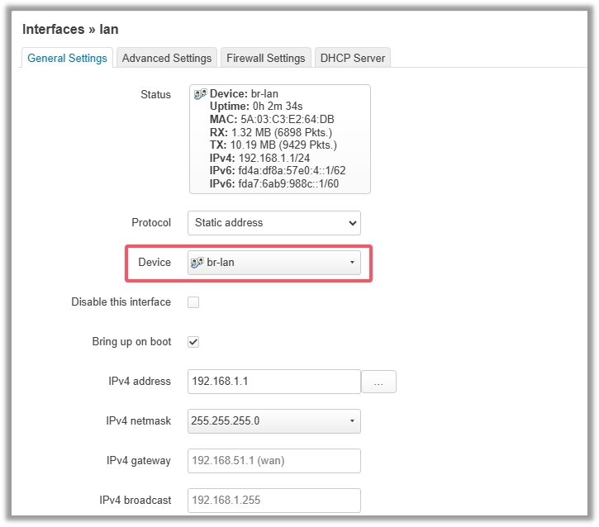599x527 pixels.
Task: Expand the Device dropdown arrow next to br-lan
Action: [x=352, y=263]
